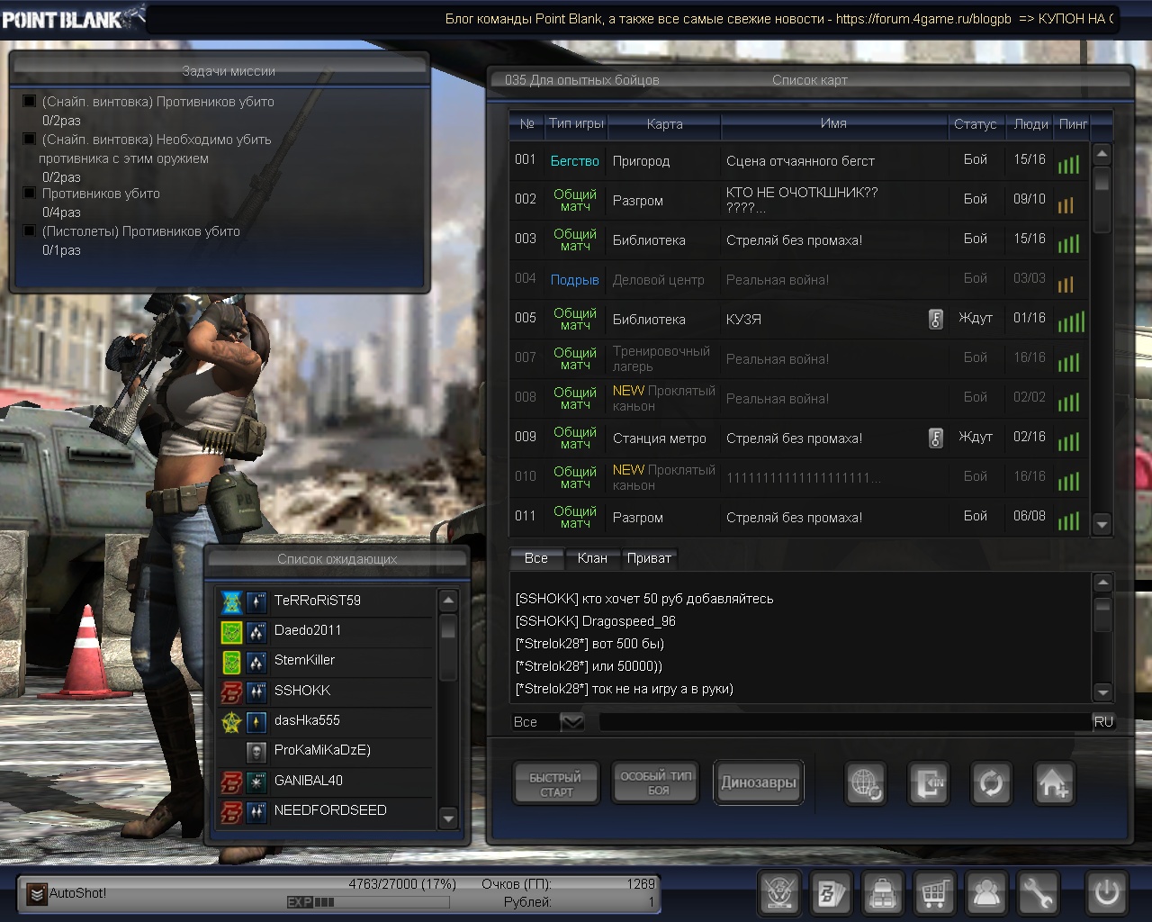Click the door IN enter room icon
This screenshot has width=1152, height=922.
[928, 783]
